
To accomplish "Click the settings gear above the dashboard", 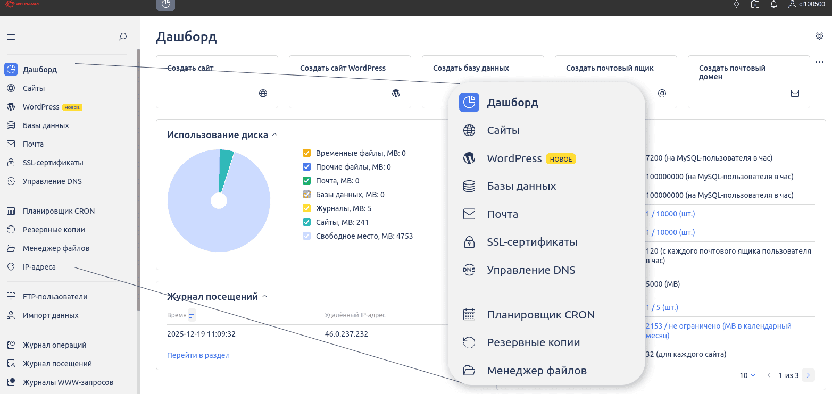I will (x=819, y=36).
